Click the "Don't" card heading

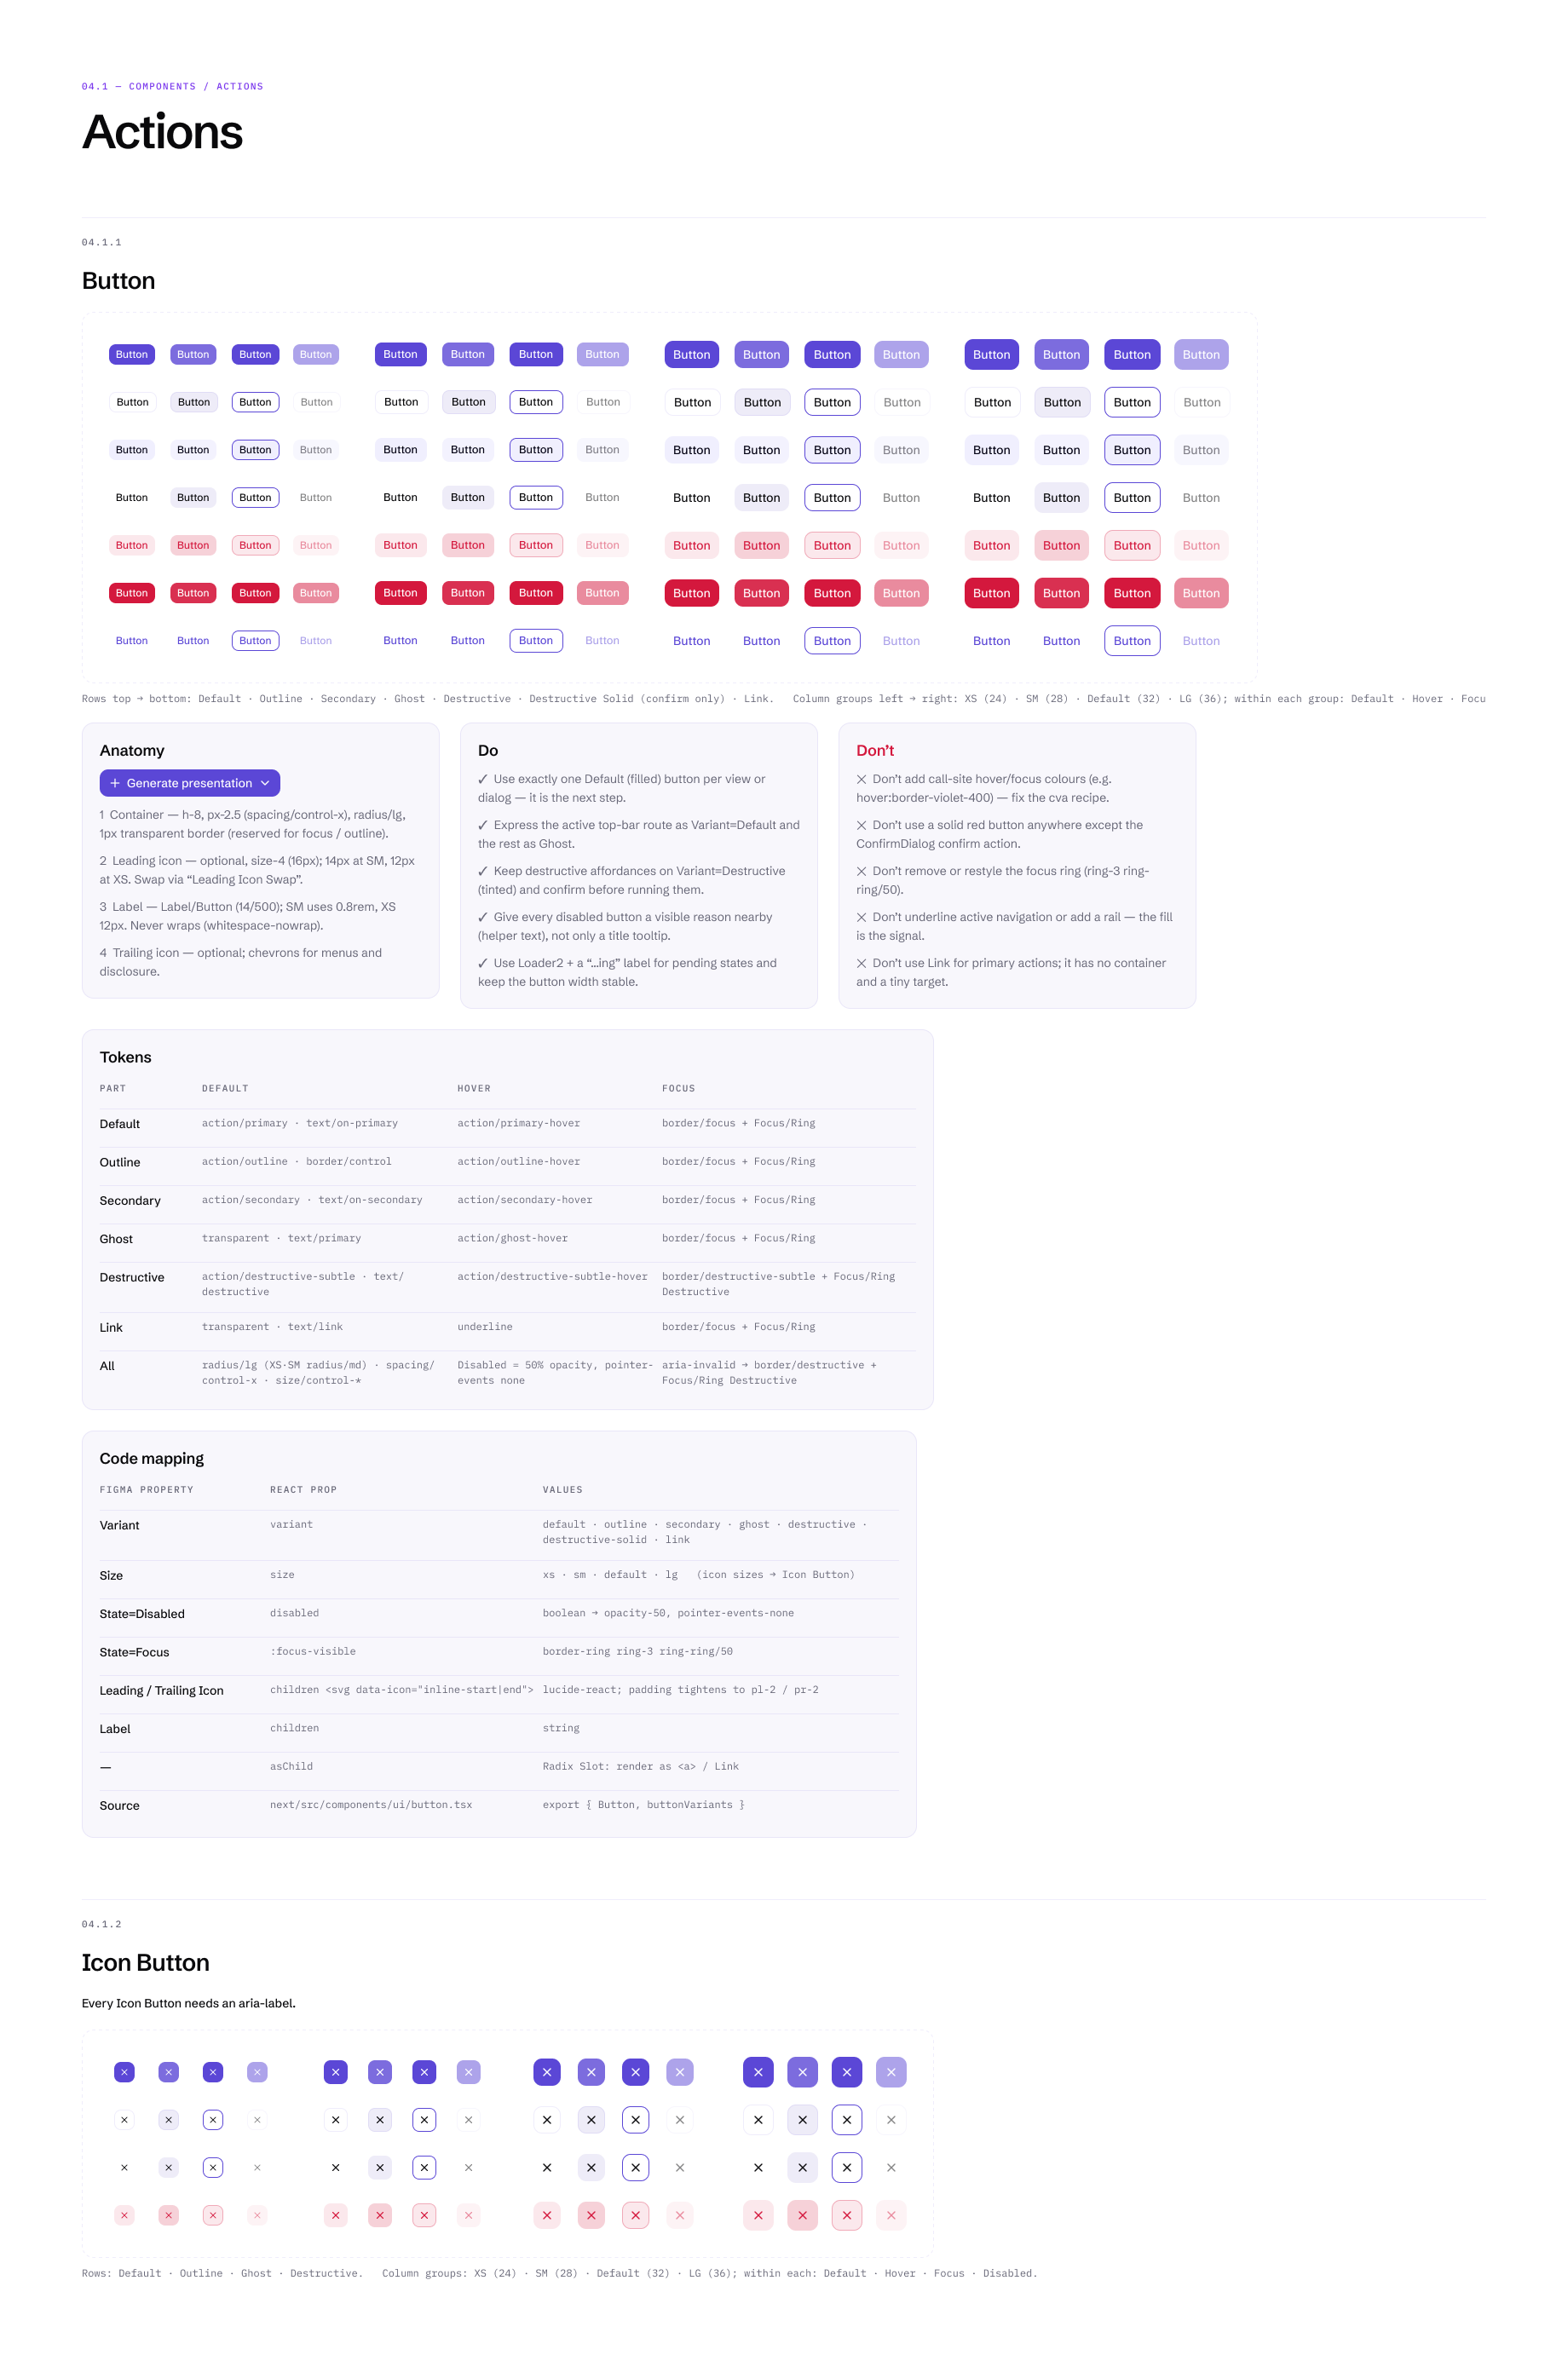pos(875,750)
